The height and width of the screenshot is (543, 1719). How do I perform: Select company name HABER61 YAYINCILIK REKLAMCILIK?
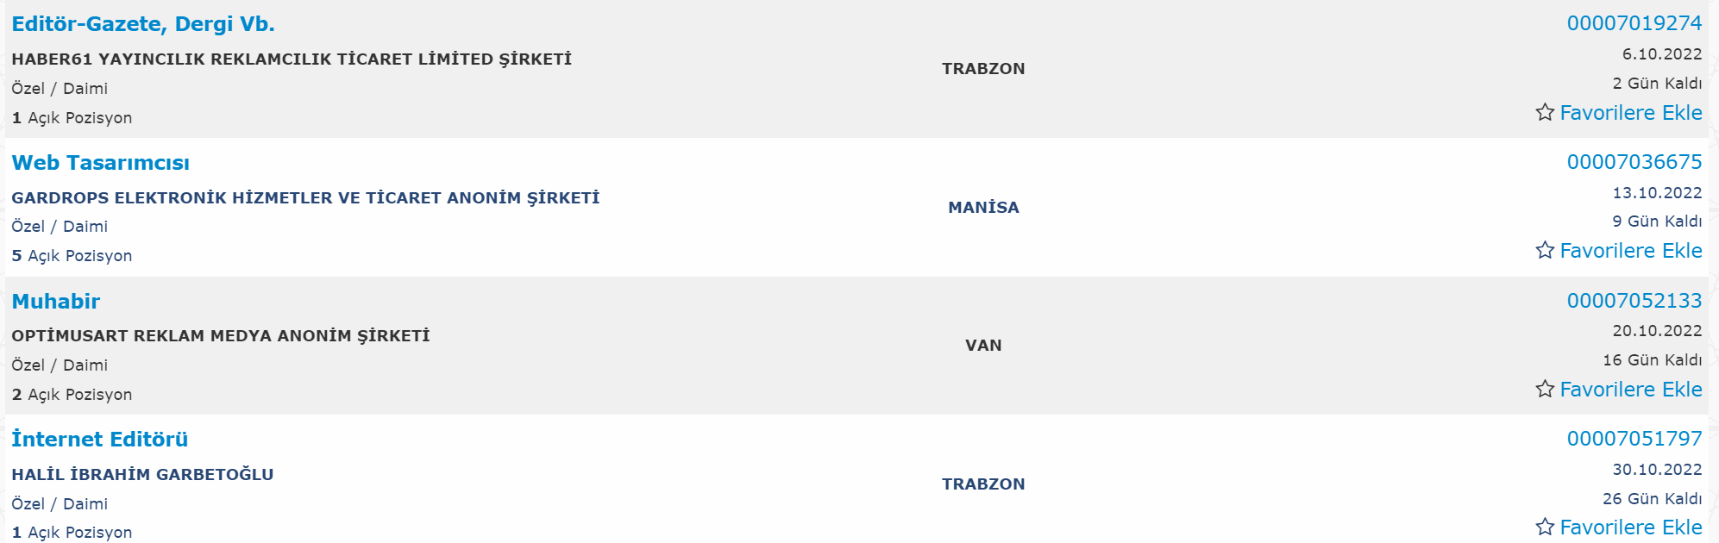(x=292, y=59)
